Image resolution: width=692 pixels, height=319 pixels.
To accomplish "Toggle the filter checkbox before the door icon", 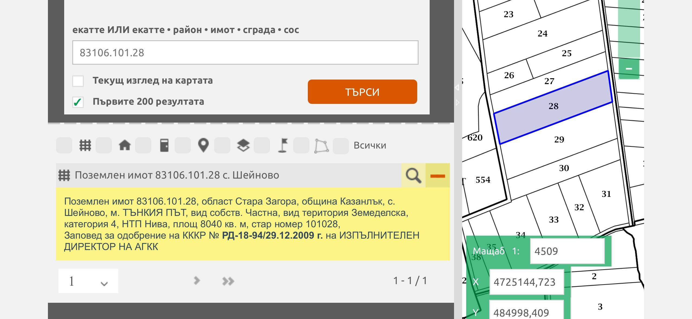I will coord(143,145).
